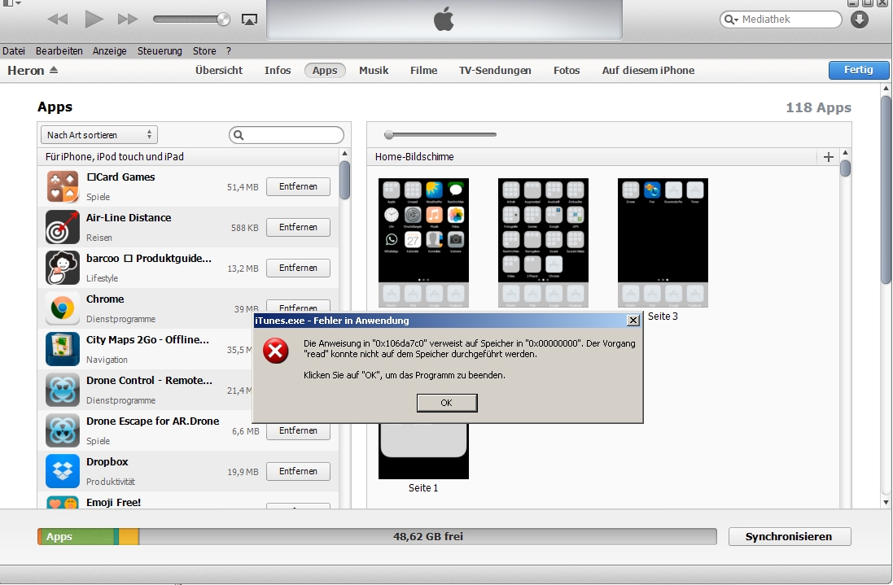The image size is (893, 585).
Task: Click the Air-Line Distance app icon
Action: 63,227
